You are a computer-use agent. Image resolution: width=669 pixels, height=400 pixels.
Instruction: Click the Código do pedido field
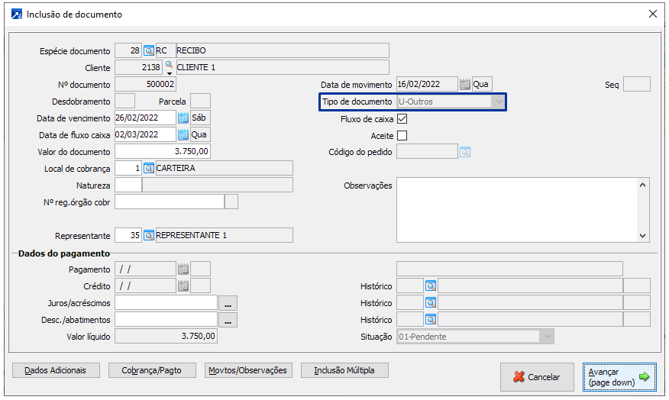(427, 151)
